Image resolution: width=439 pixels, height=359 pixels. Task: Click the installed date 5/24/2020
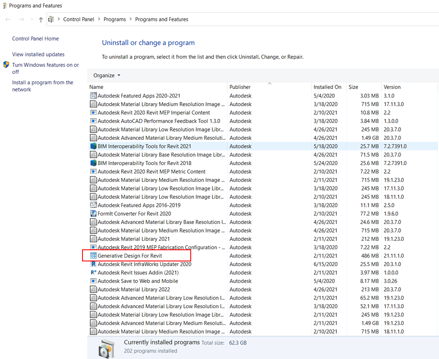click(326, 163)
